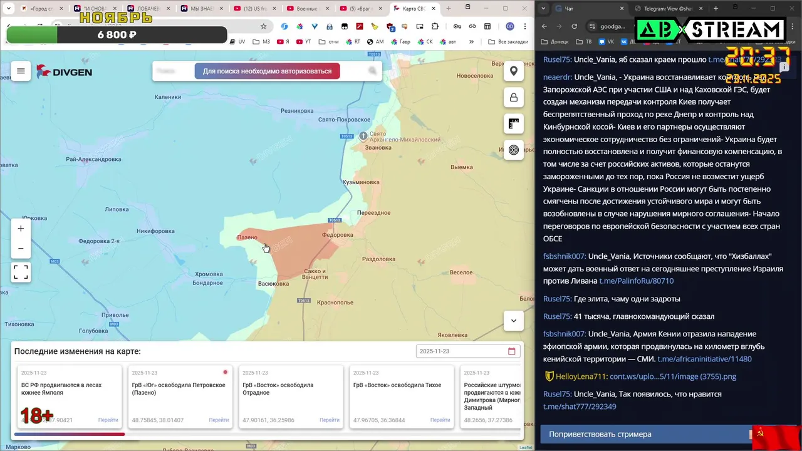Toggle the map lock button
Image resolution: width=802 pixels, height=451 pixels.
(x=514, y=98)
